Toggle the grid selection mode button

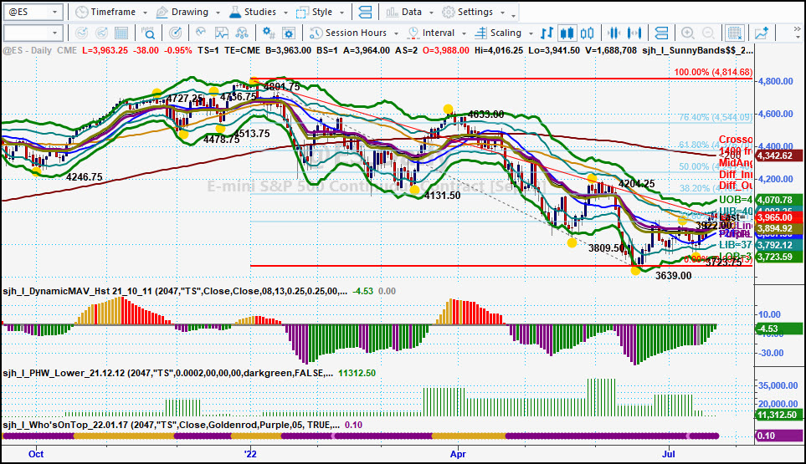coord(735,33)
